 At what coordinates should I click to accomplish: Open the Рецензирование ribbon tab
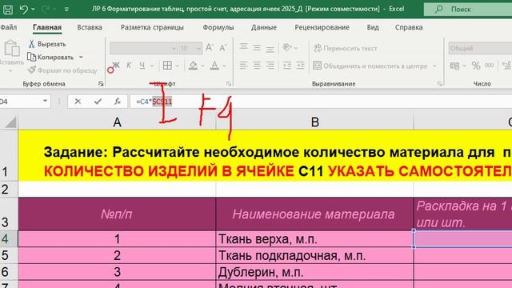pyautogui.click(x=322, y=27)
